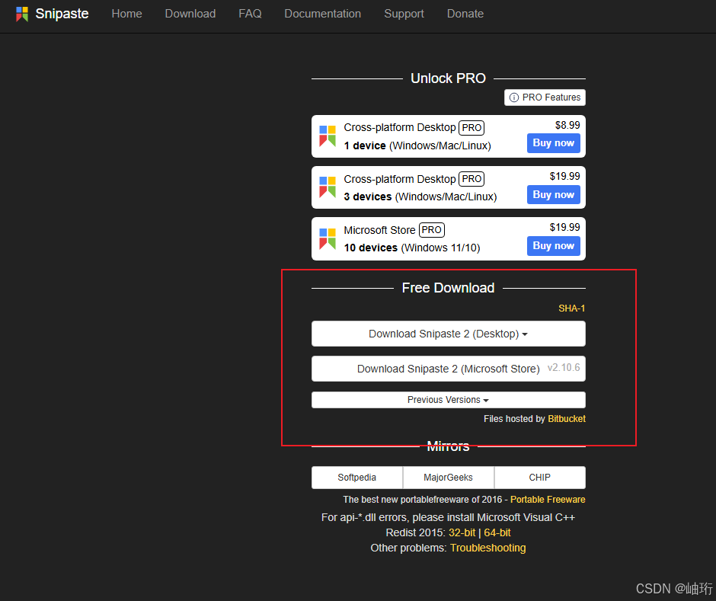The width and height of the screenshot is (716, 601).
Task: Buy now the Microsoft Store 10 devices plan
Action: 554,246
